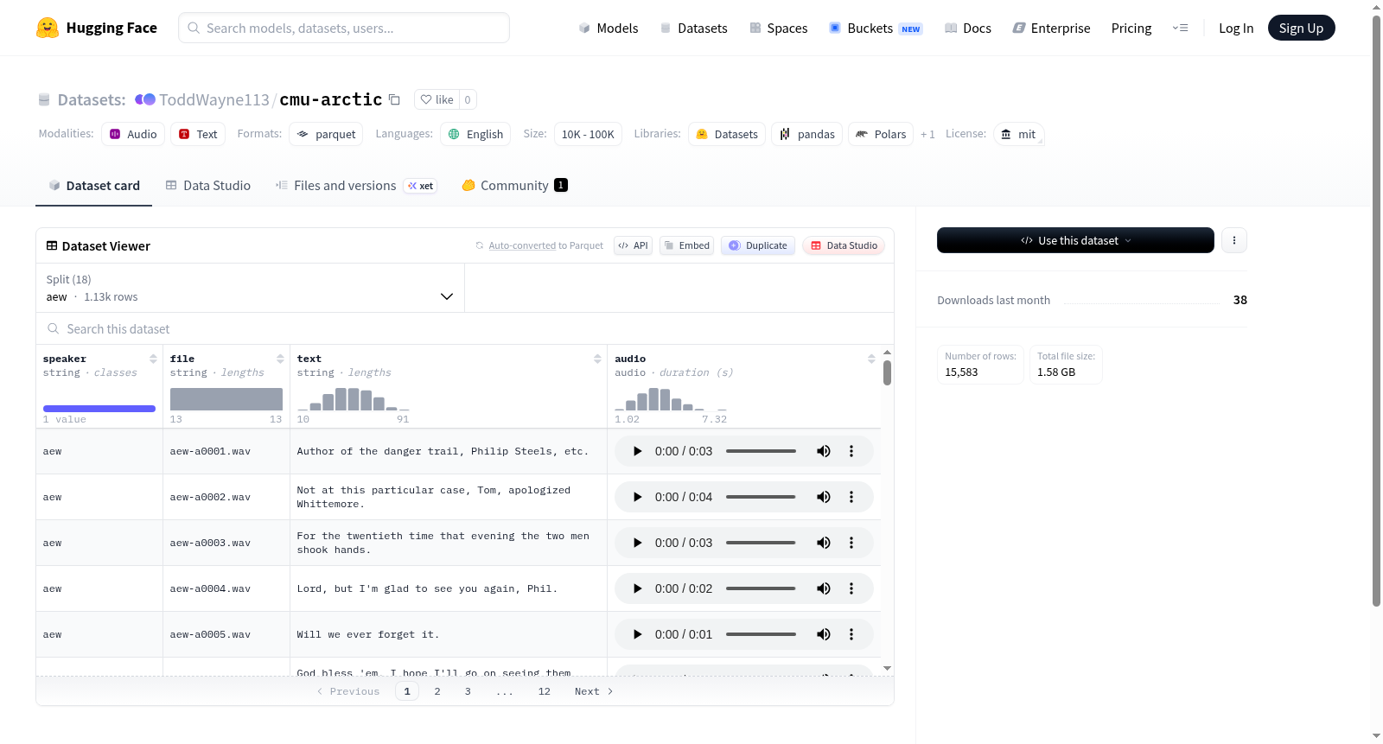
Task: Open the Use this dataset dropdown
Action: pos(1075,240)
